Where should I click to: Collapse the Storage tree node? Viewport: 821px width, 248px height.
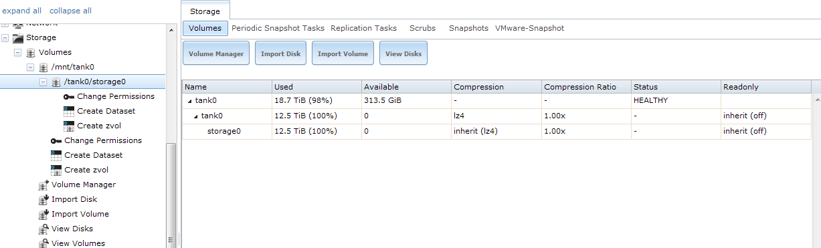point(5,38)
